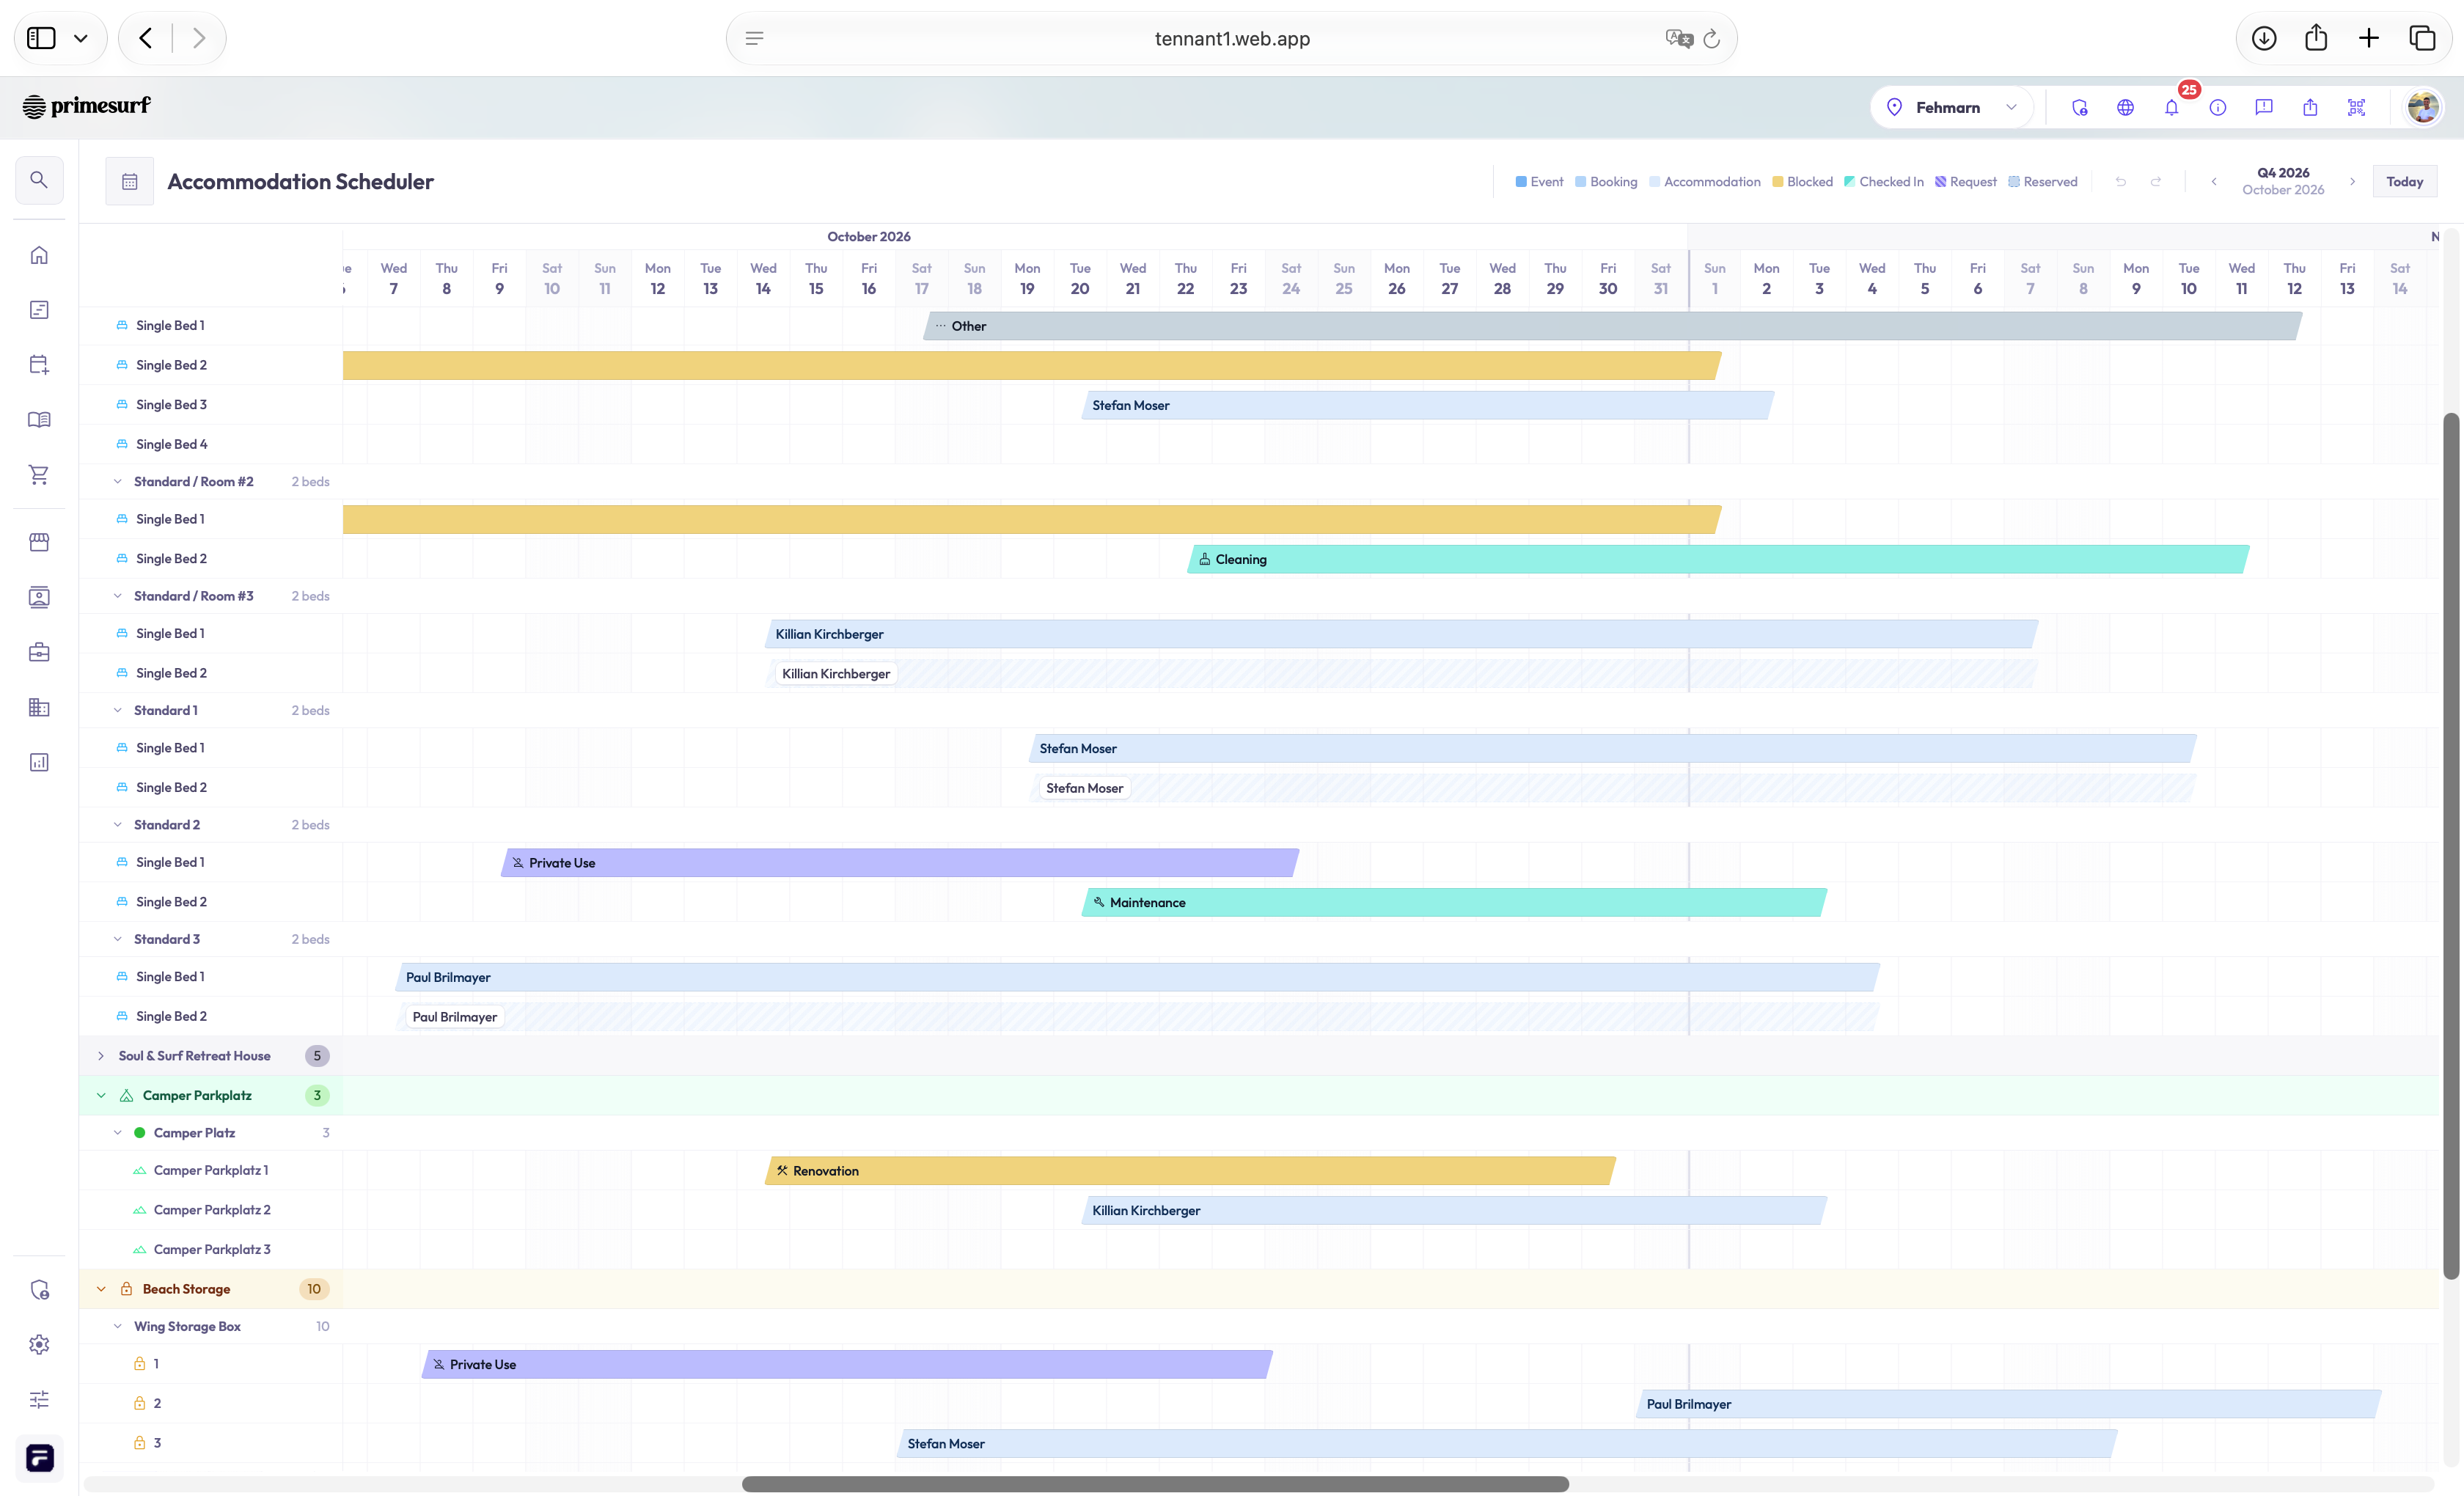The image size is (2464, 1496).
Task: Toggle the Booking legend filter
Action: (1606, 182)
